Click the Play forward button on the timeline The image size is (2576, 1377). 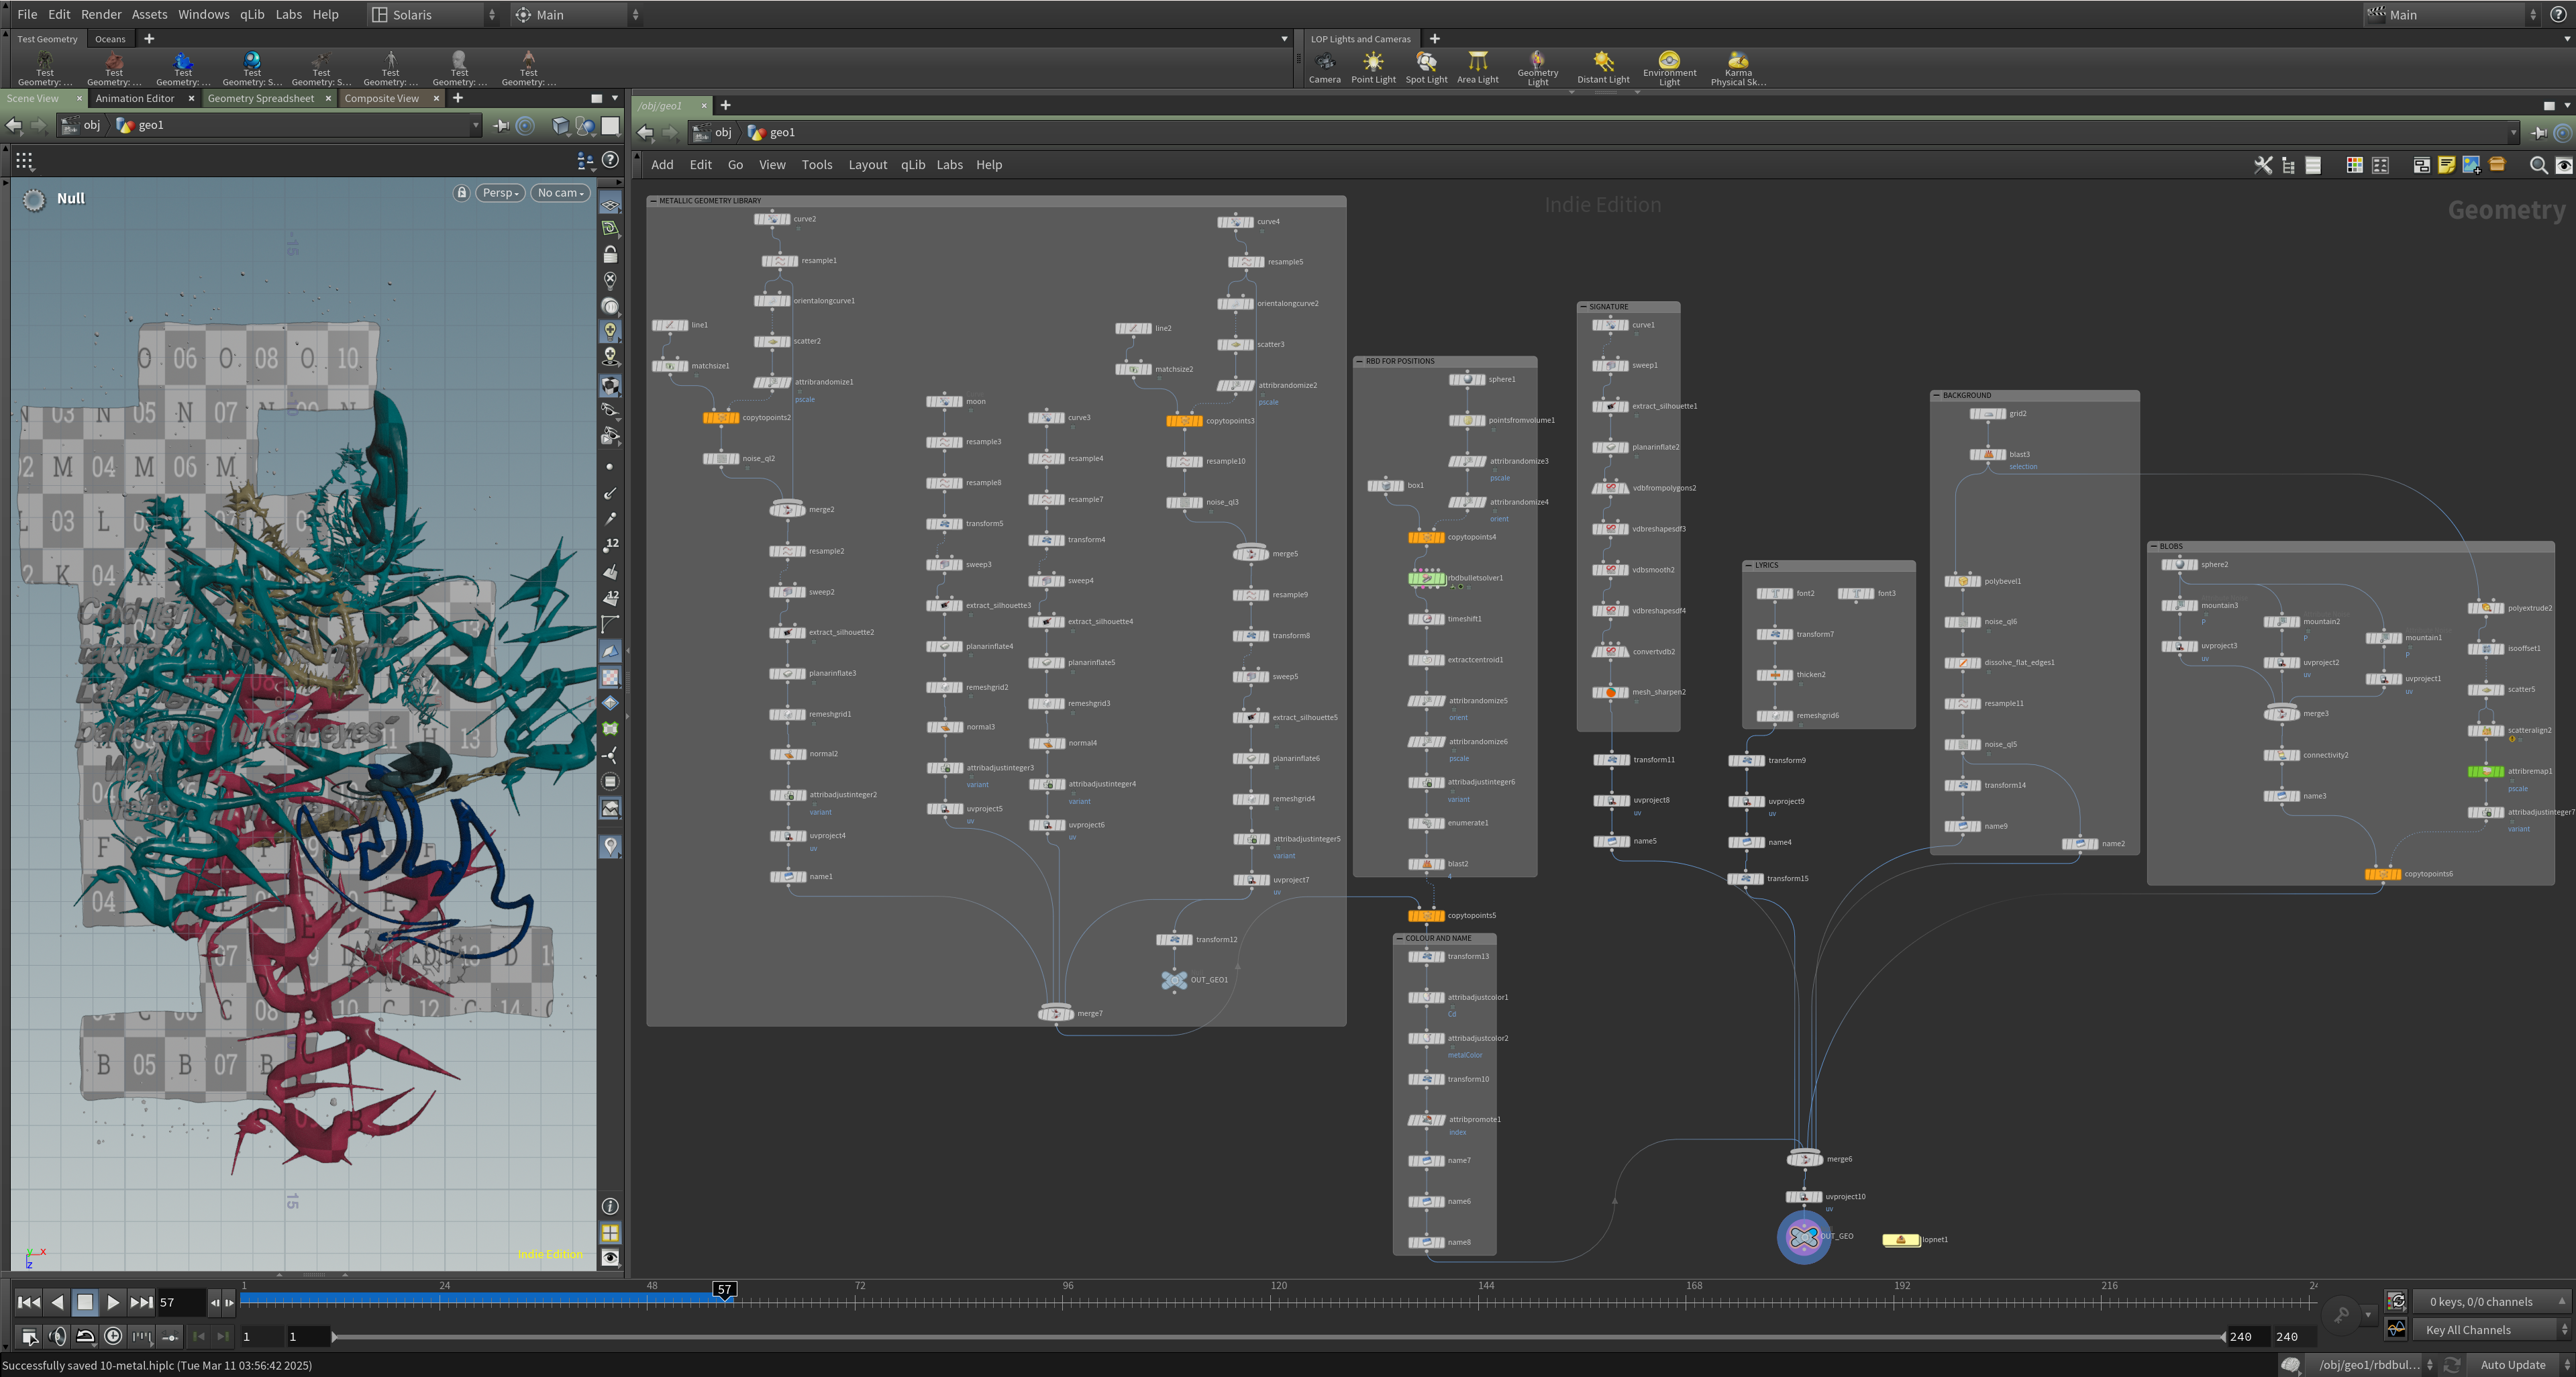pyautogui.click(x=113, y=1302)
